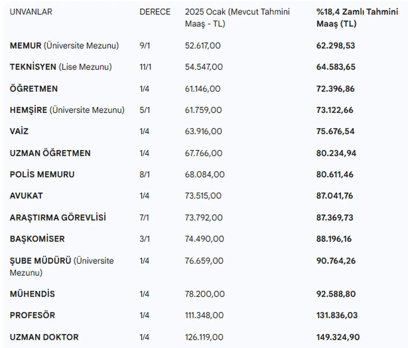This screenshot has height=348, width=408.
Task: Select the MEMUR title cell
Action: point(64,46)
